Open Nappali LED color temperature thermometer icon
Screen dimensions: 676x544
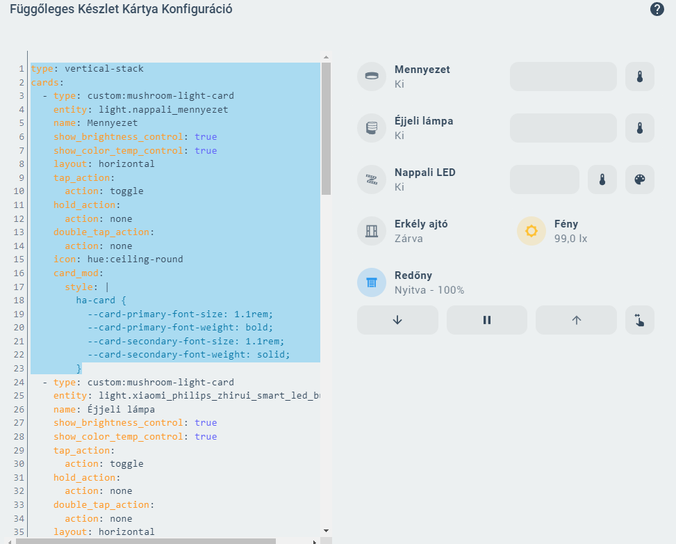click(602, 179)
